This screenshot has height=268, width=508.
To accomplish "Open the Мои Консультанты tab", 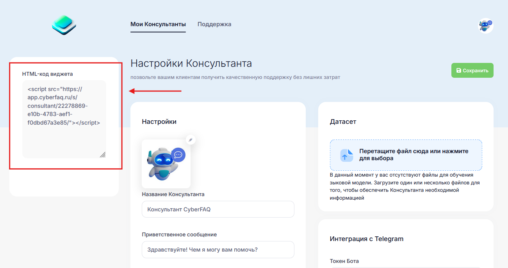I will click(158, 24).
